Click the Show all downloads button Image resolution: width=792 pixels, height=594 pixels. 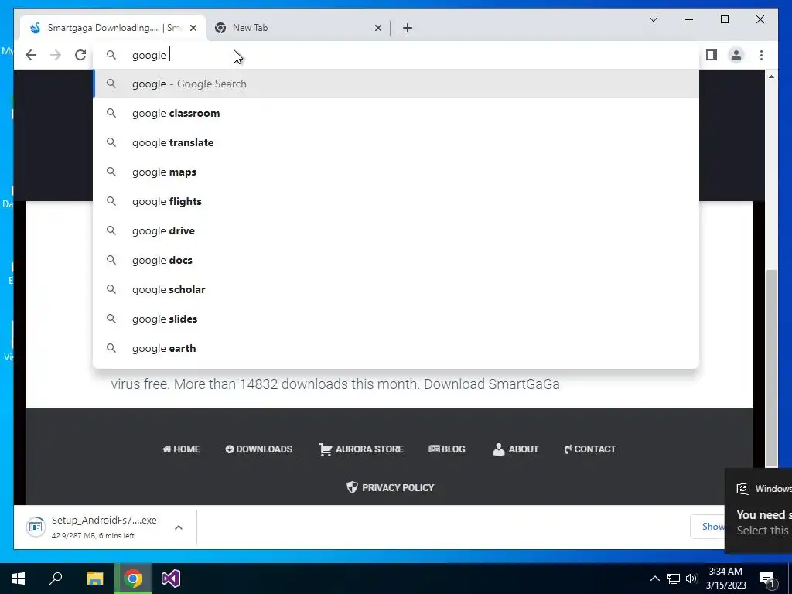tap(708, 527)
